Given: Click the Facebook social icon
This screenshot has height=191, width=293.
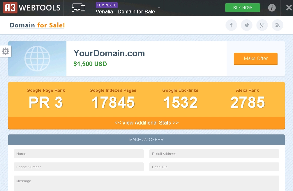Looking at the screenshot, I should [x=231, y=25].
